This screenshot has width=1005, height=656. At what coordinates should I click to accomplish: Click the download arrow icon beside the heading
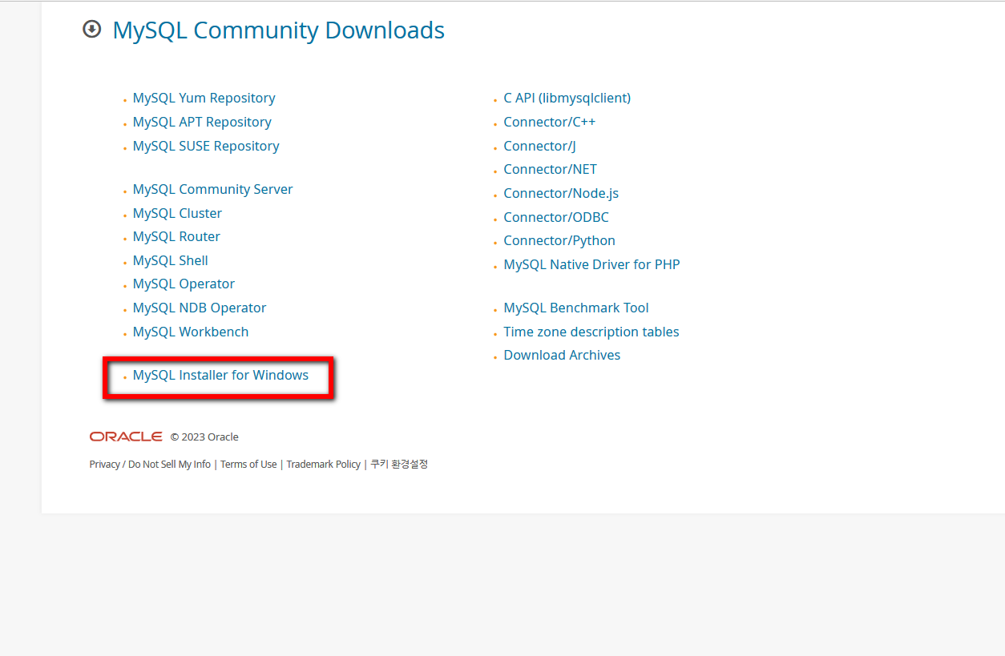pos(92,30)
